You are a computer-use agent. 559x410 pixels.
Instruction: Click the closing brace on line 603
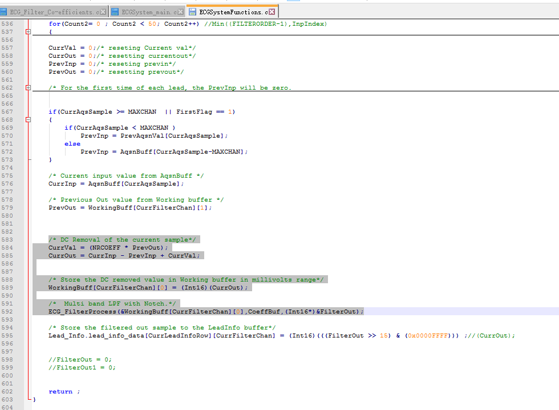tap(35, 400)
